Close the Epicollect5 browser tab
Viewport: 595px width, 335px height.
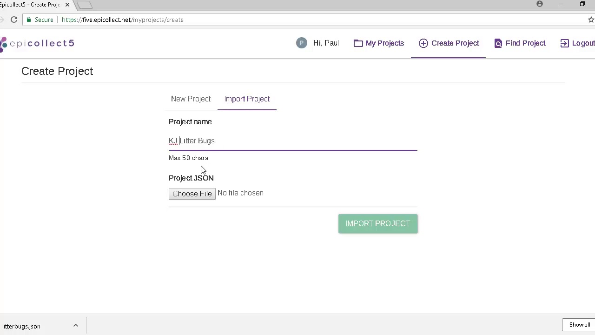[67, 5]
